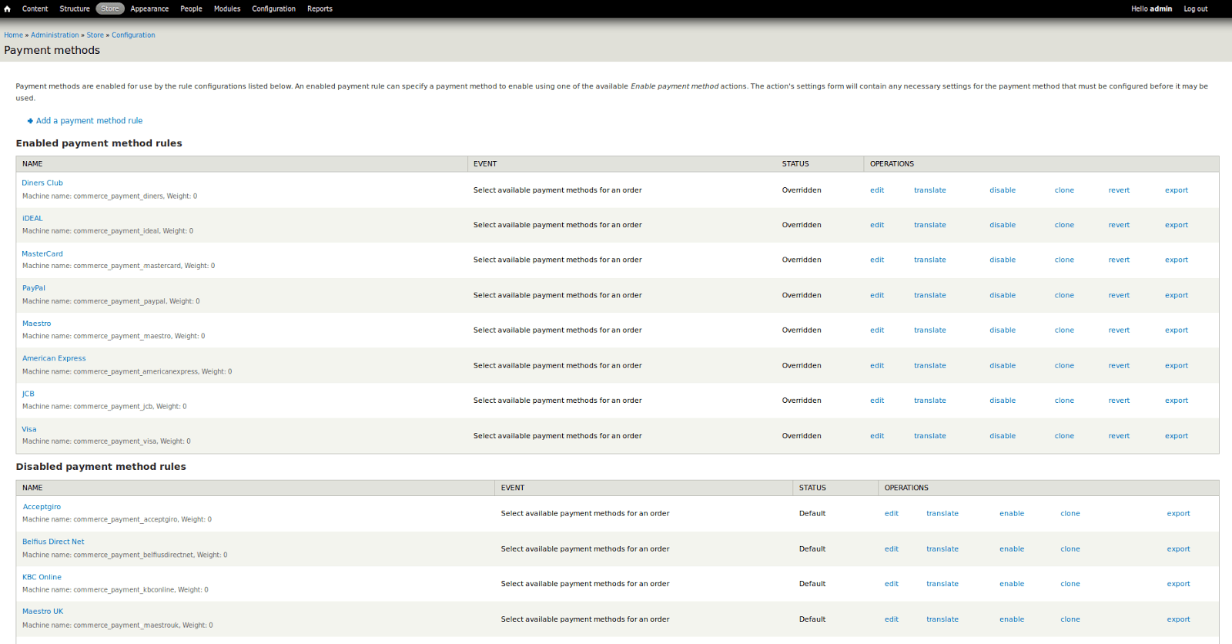Open the Store menu item
Image resolution: width=1232 pixels, height=644 pixels.
pyautogui.click(x=110, y=9)
